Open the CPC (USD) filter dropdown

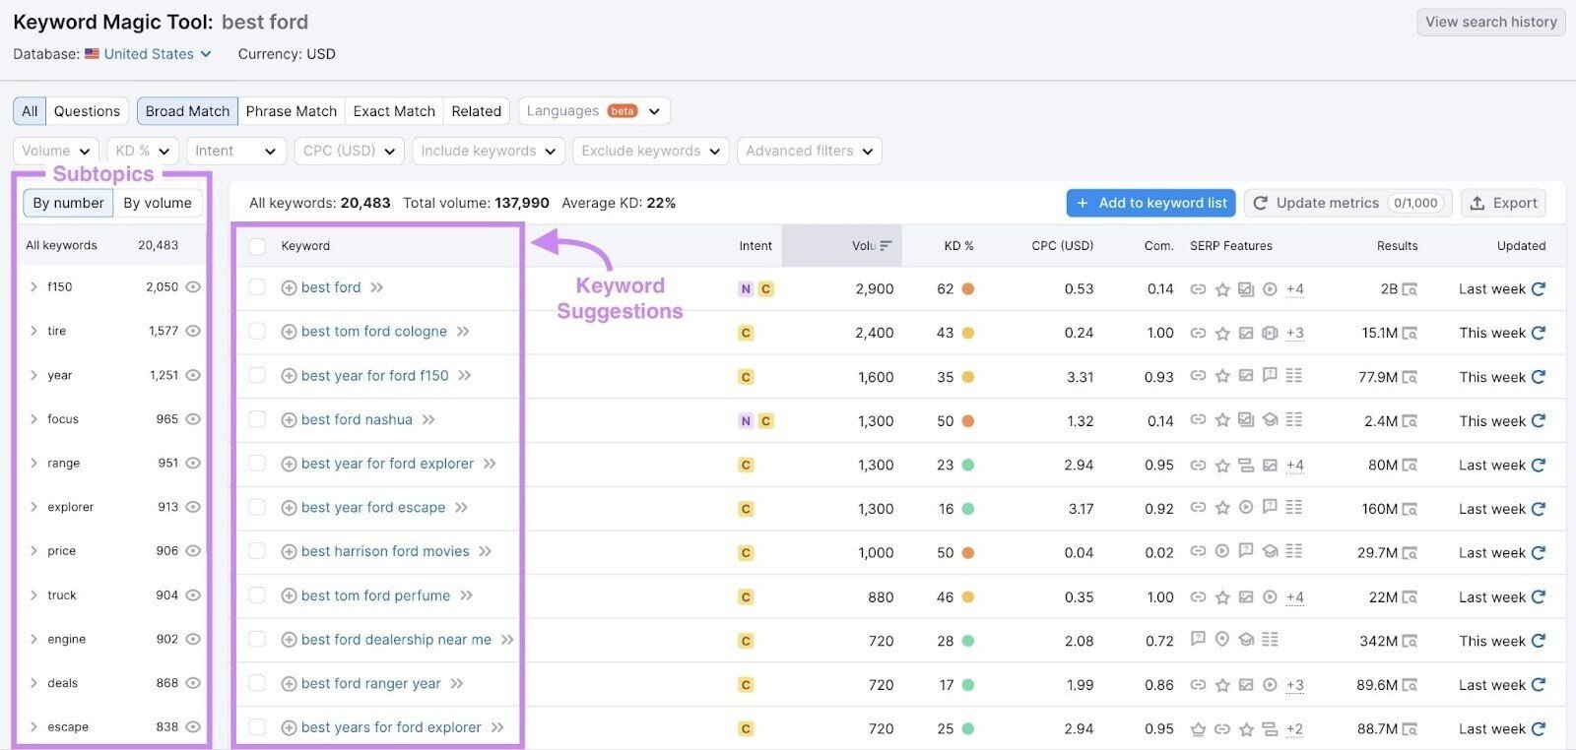pyautogui.click(x=349, y=151)
